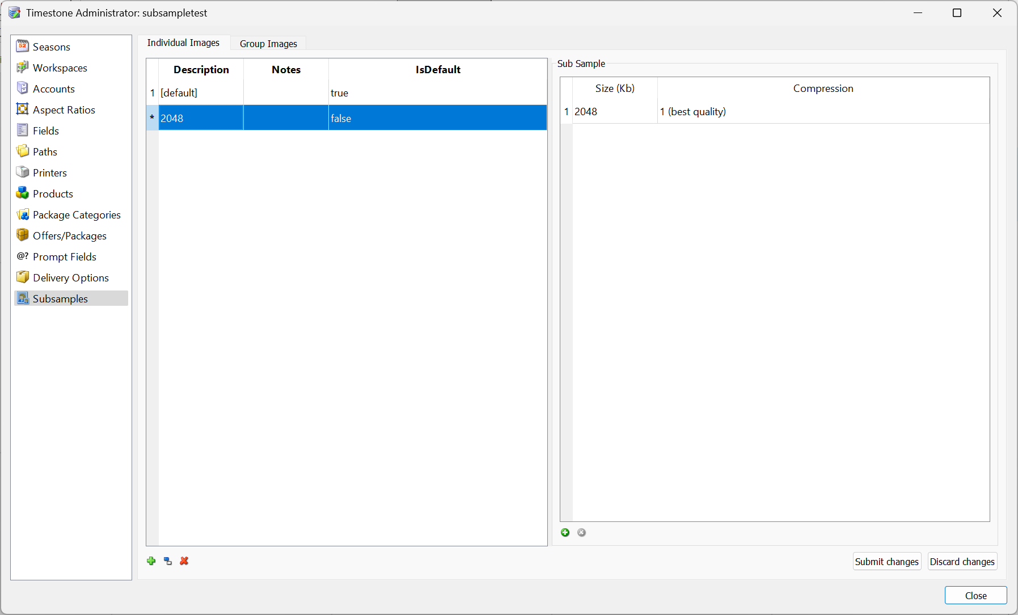The width and height of the screenshot is (1018, 615).
Task: Click the Subsamples sidebar icon
Action: (x=23, y=298)
